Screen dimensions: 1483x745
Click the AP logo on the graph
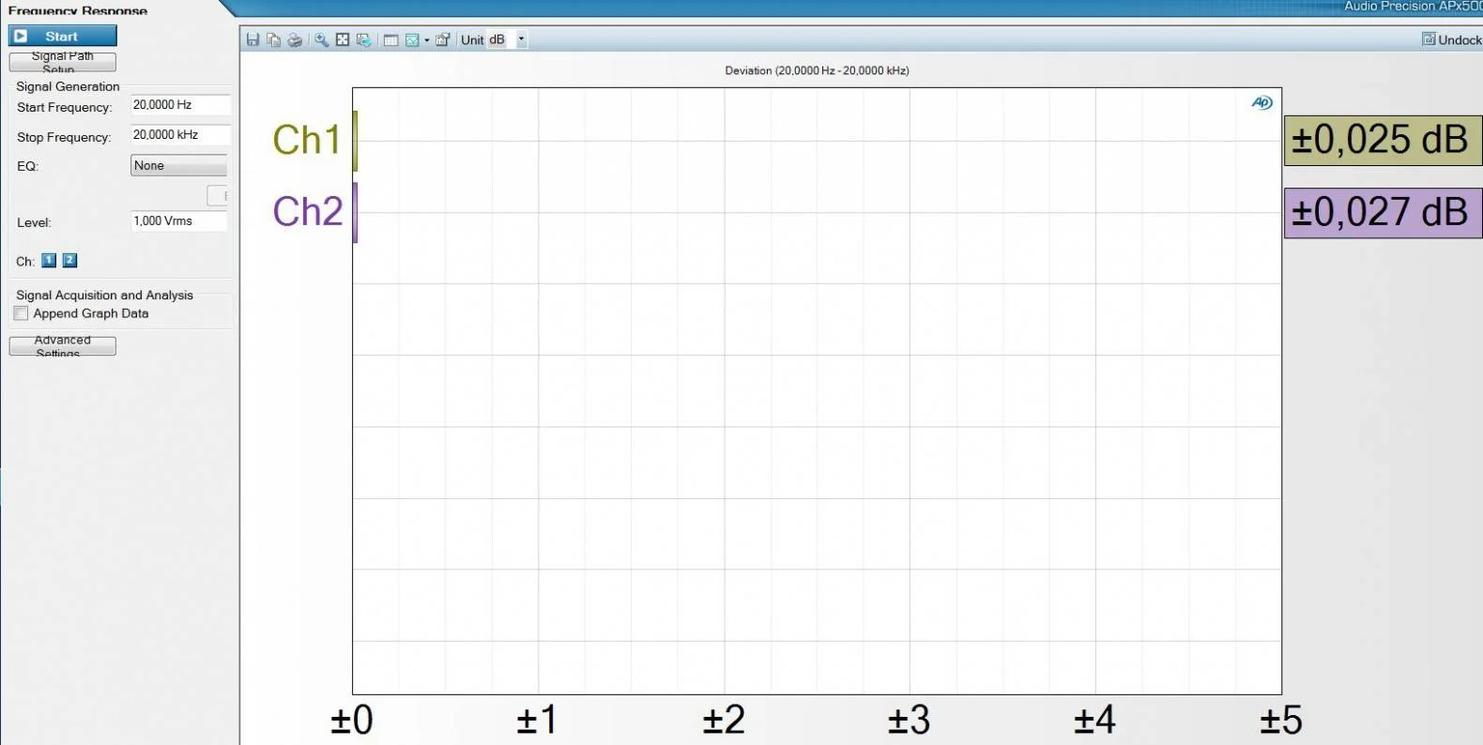1261,103
